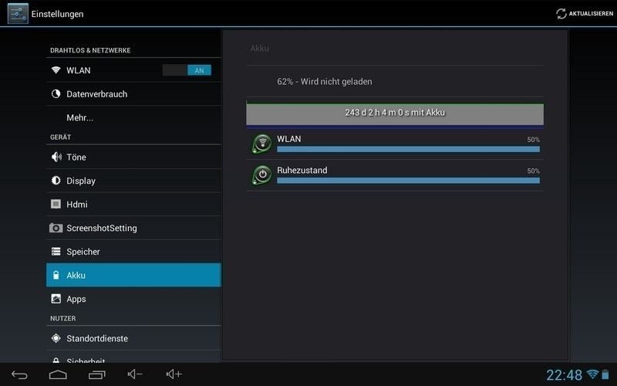This screenshot has width=617, height=386.
Task: Tap the Android home button
Action: [x=58, y=374]
